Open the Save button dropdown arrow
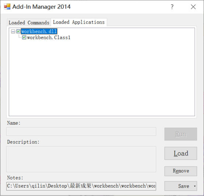The height and width of the screenshot is (196, 204). point(195,186)
